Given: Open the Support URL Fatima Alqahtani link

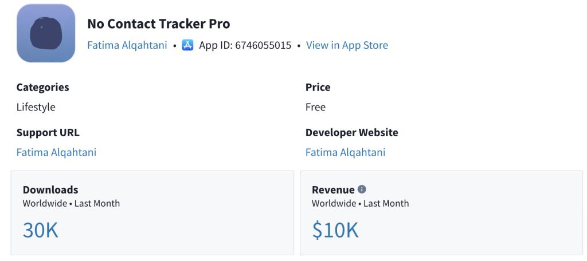Looking at the screenshot, I should pos(56,152).
